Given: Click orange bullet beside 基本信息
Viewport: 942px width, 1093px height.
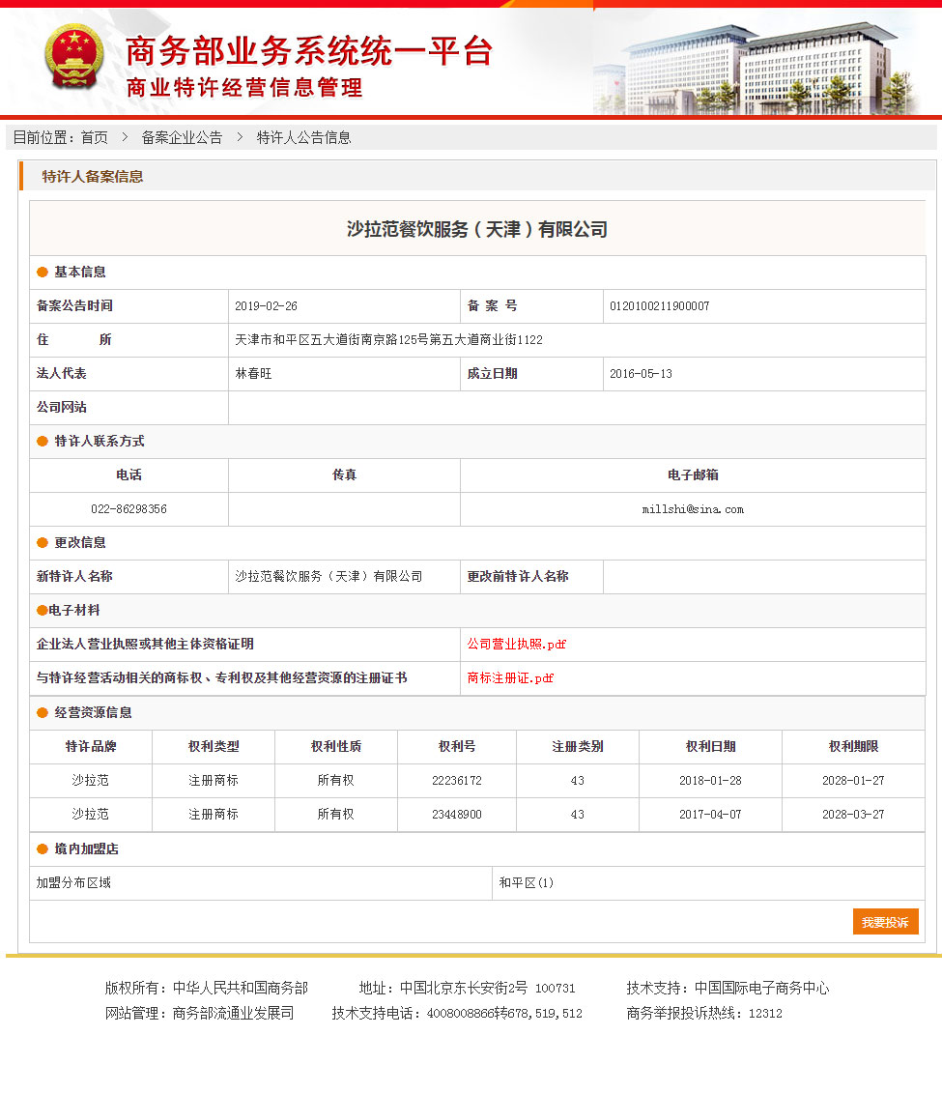Looking at the screenshot, I should [43, 272].
